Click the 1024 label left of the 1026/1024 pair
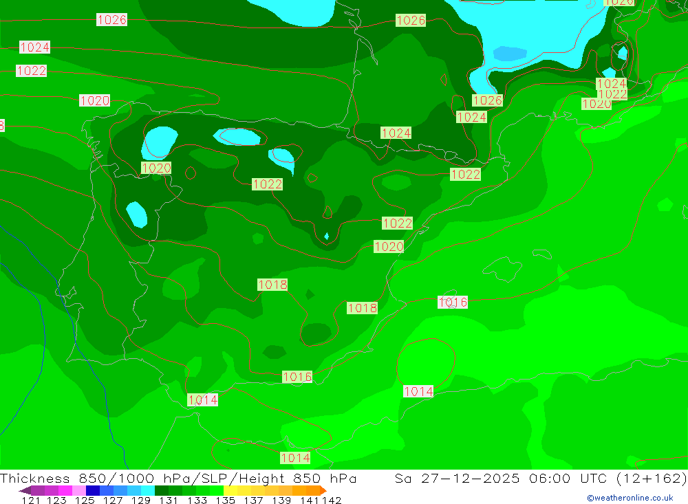688x504 pixels. tap(396, 133)
